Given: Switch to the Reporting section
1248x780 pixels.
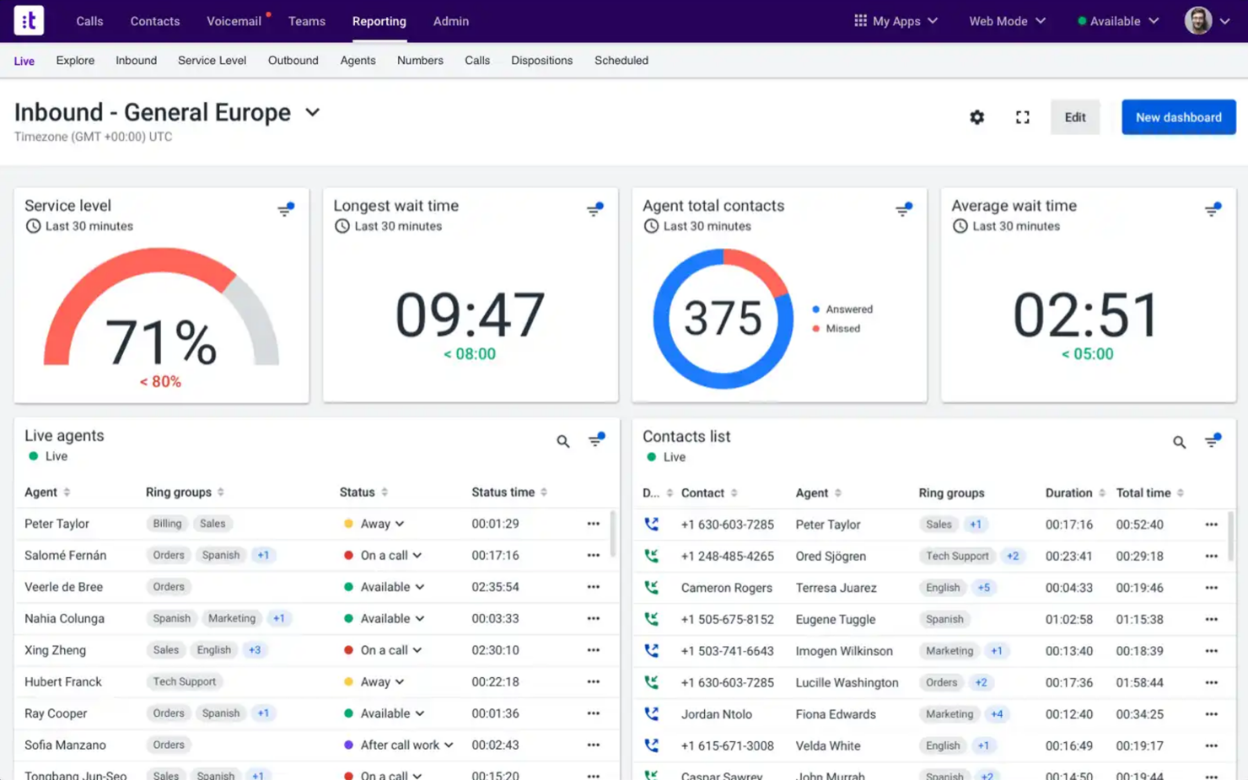Looking at the screenshot, I should tap(379, 21).
